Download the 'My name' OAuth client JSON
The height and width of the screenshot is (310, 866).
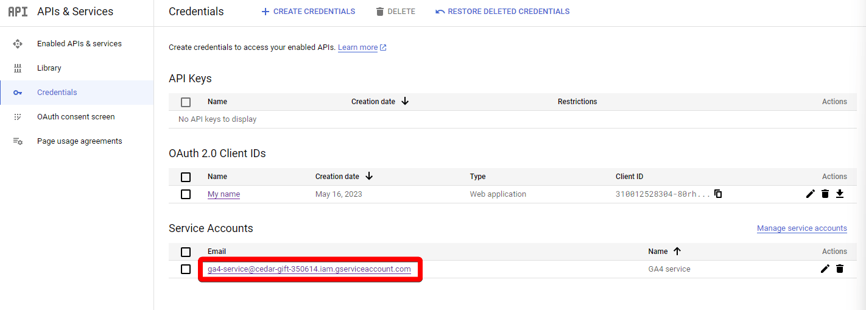(x=840, y=194)
